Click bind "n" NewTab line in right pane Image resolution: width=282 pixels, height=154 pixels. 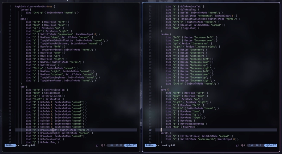194,13
